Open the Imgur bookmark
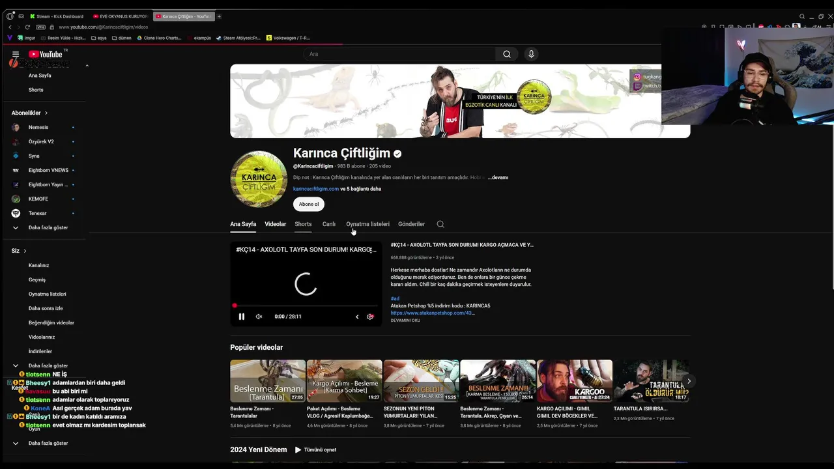The height and width of the screenshot is (469, 834). pos(26,38)
